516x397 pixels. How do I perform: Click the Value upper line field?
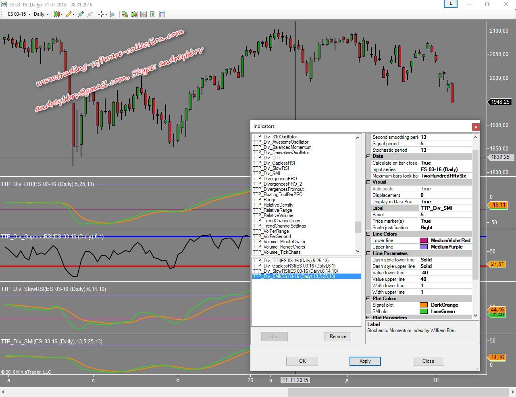point(445,279)
